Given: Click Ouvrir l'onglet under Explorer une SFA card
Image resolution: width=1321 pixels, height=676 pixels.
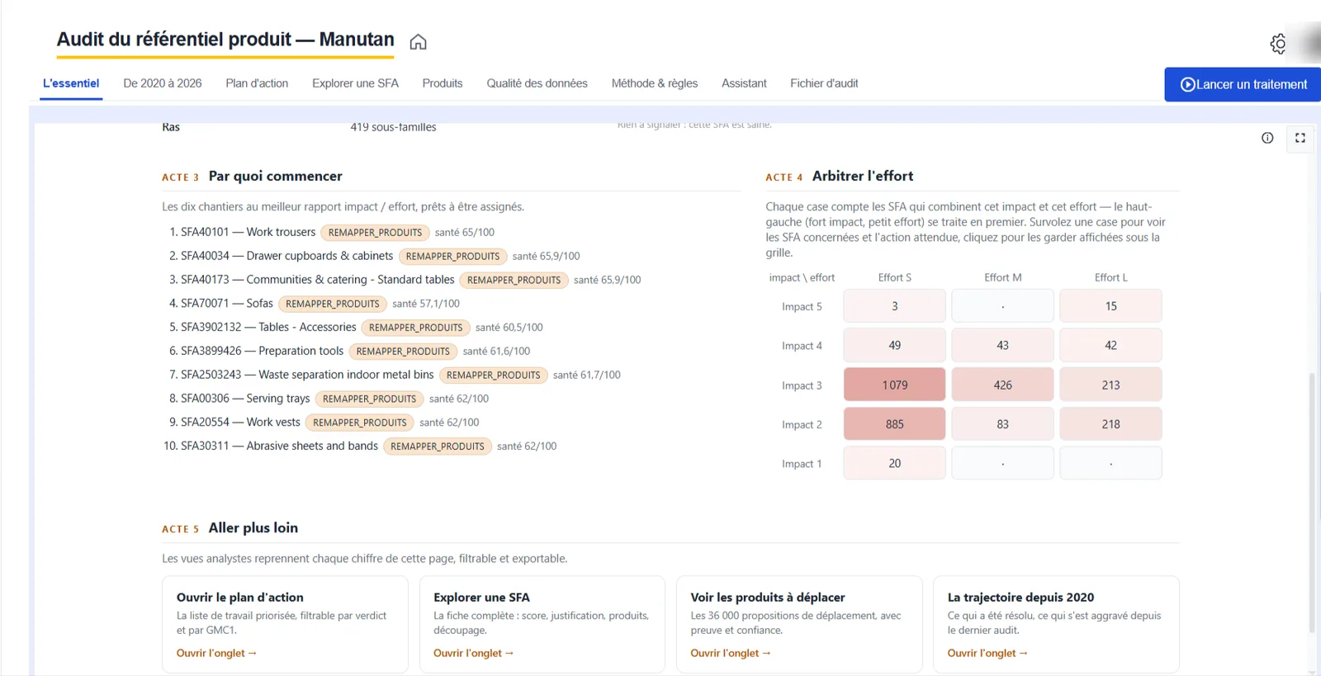Looking at the screenshot, I should click(473, 653).
